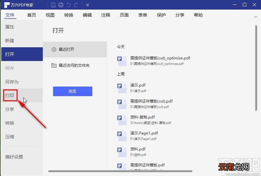The image size is (261, 176).
Task: Open the 注释 tab
Action: 106,15
